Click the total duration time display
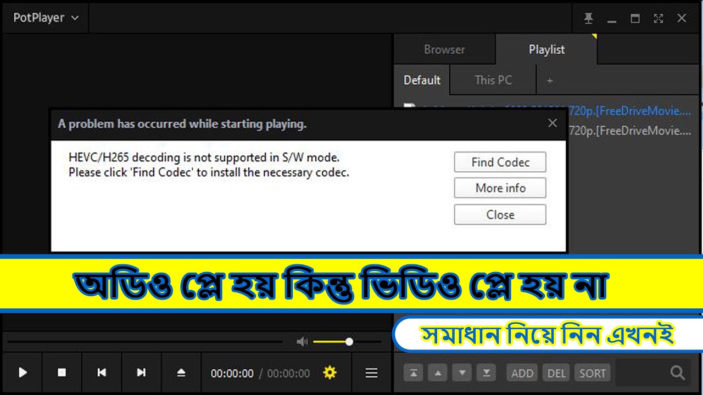The image size is (703, 395). tap(288, 374)
